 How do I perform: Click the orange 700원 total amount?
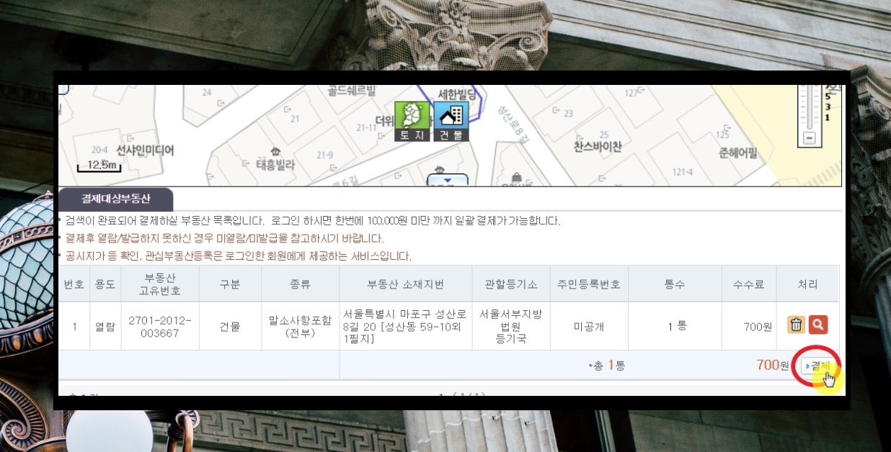click(x=772, y=365)
